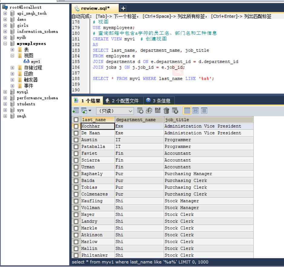Switch to grid view icon

(187, 111)
